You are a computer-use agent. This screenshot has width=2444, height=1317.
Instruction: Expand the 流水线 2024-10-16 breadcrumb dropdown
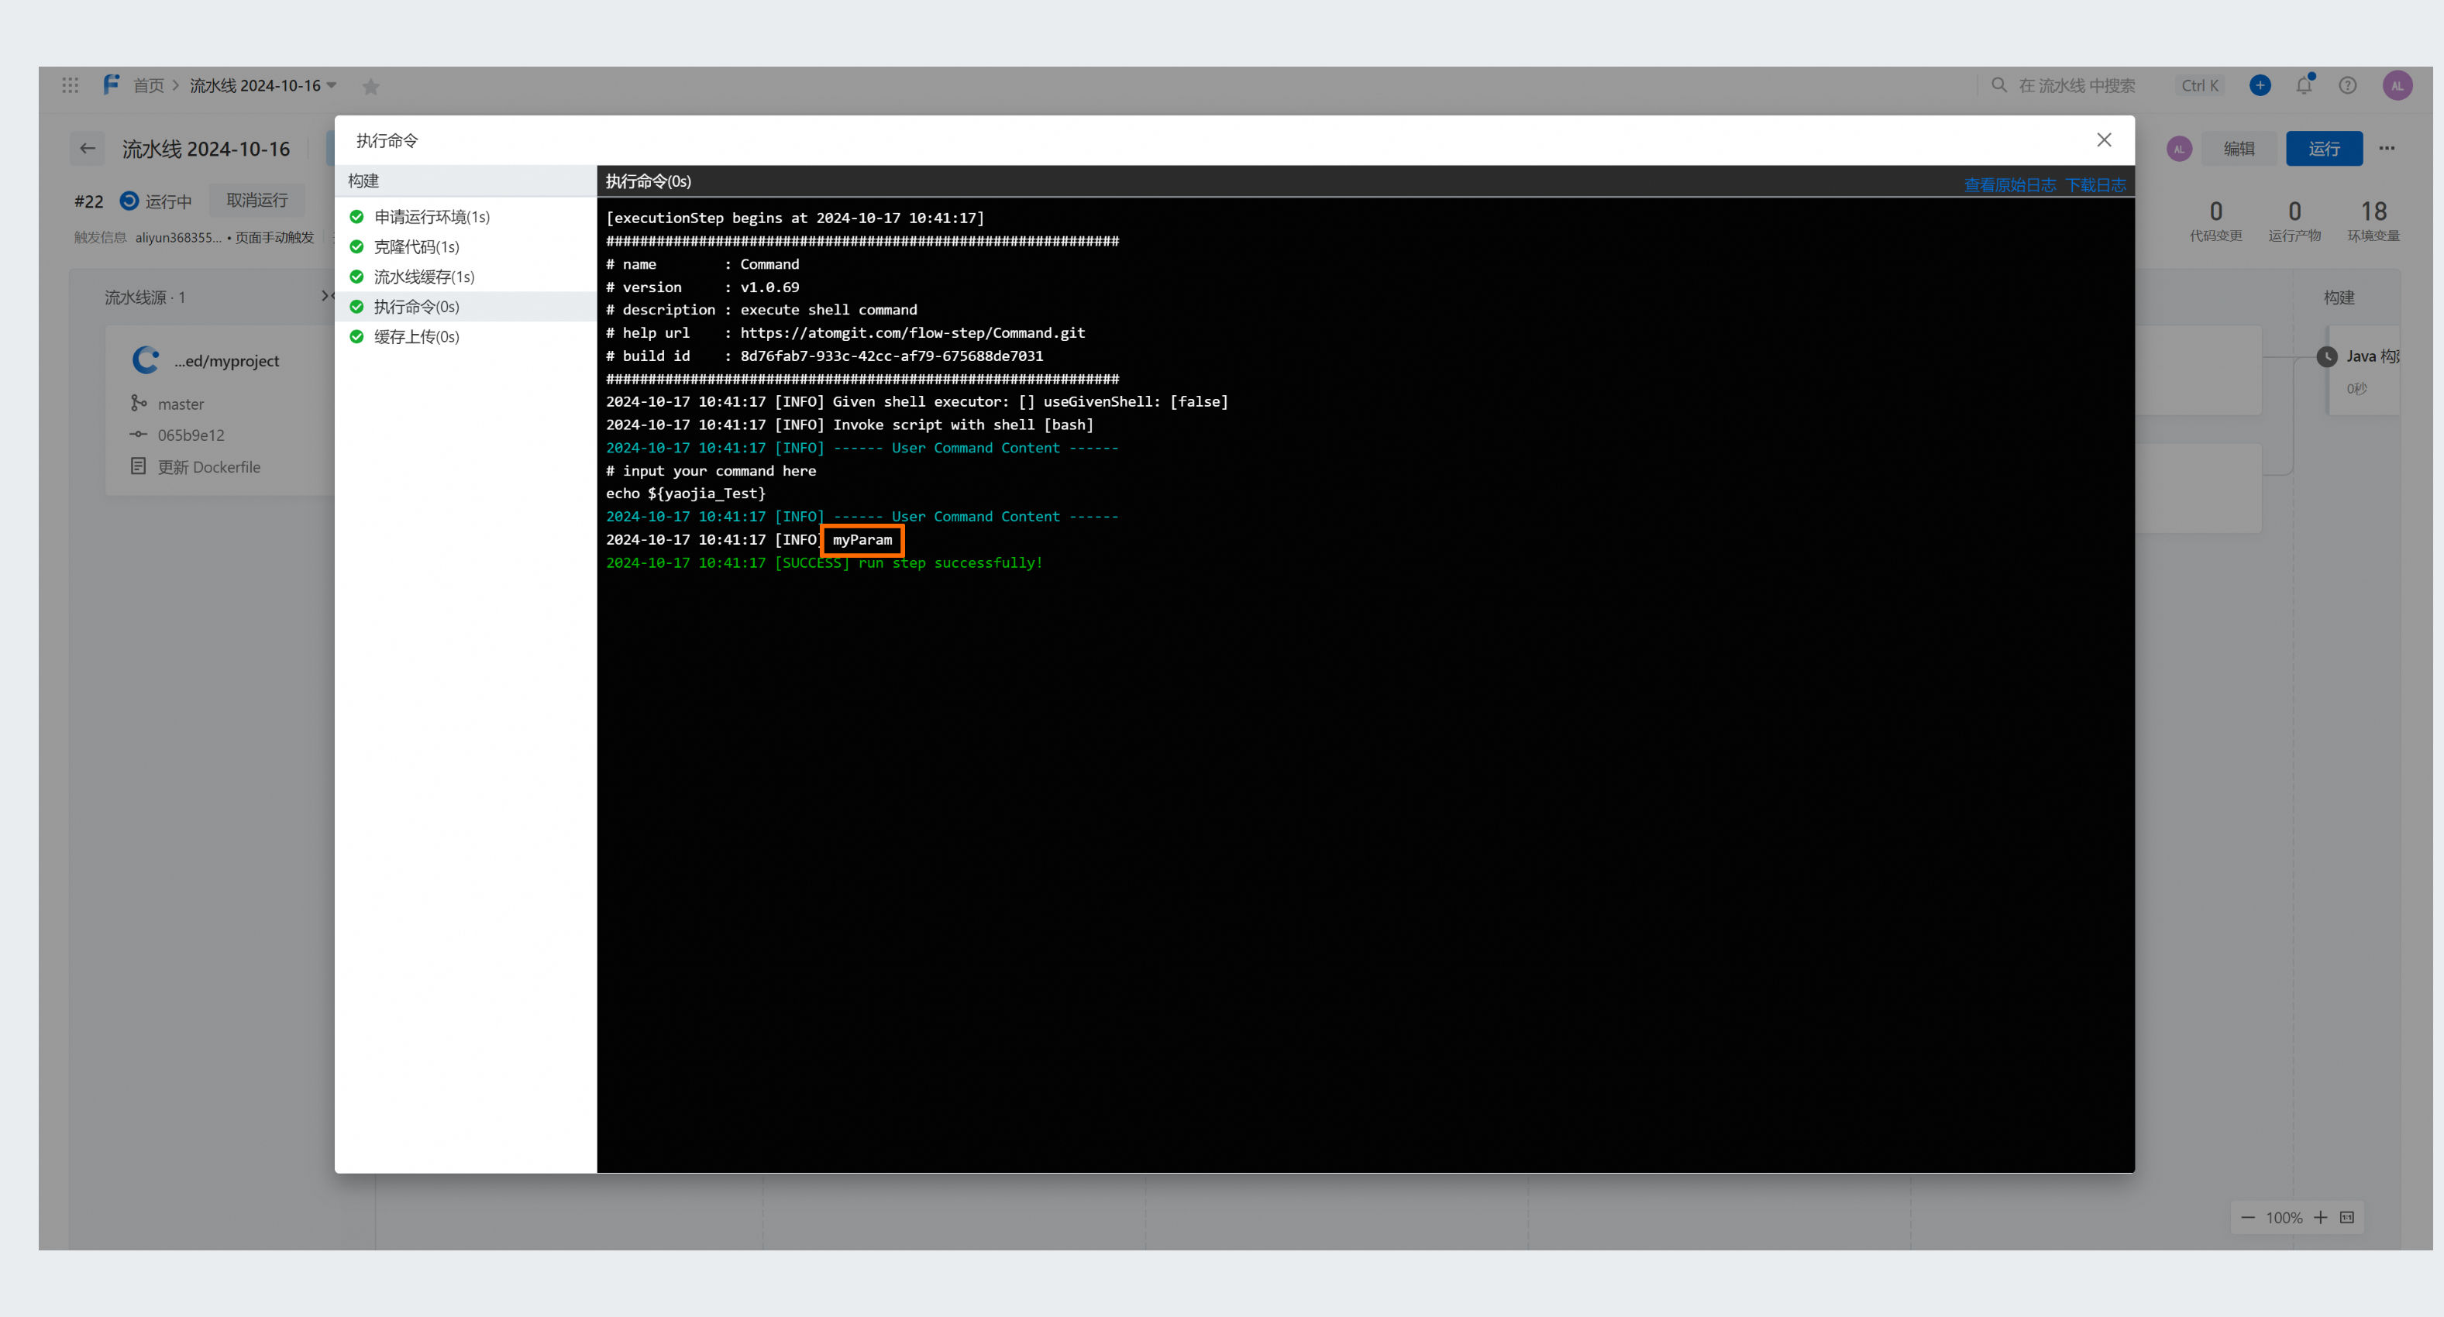point(332,85)
